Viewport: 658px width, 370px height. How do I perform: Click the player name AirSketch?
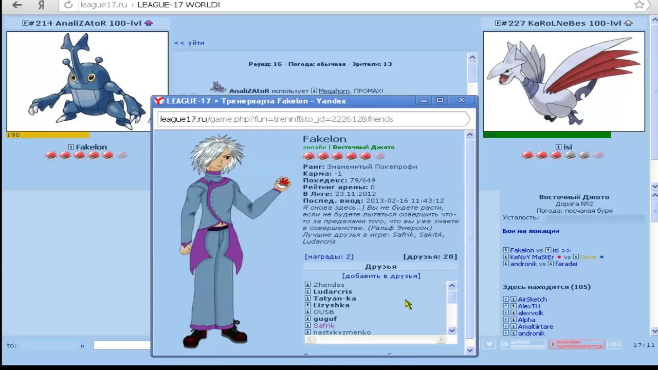click(532, 300)
